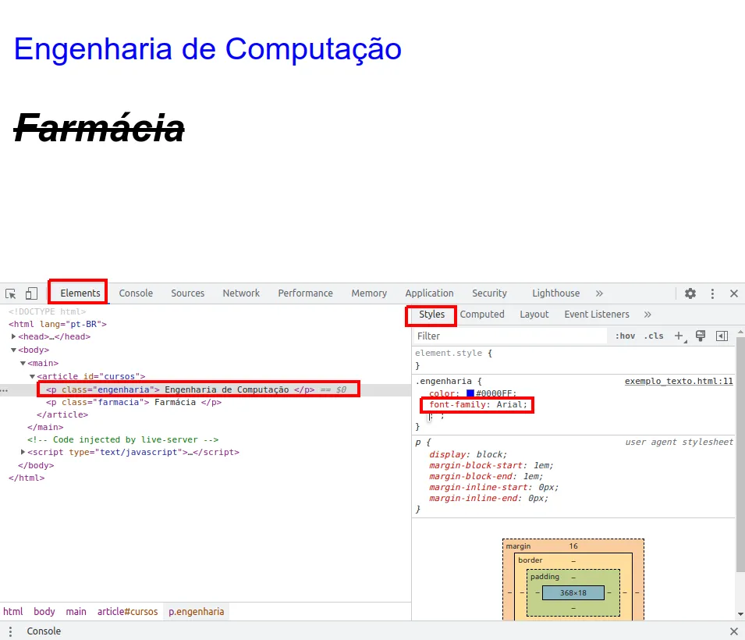Close the DevTools panel
Screen dimensions: 745x640
pyautogui.click(x=734, y=293)
